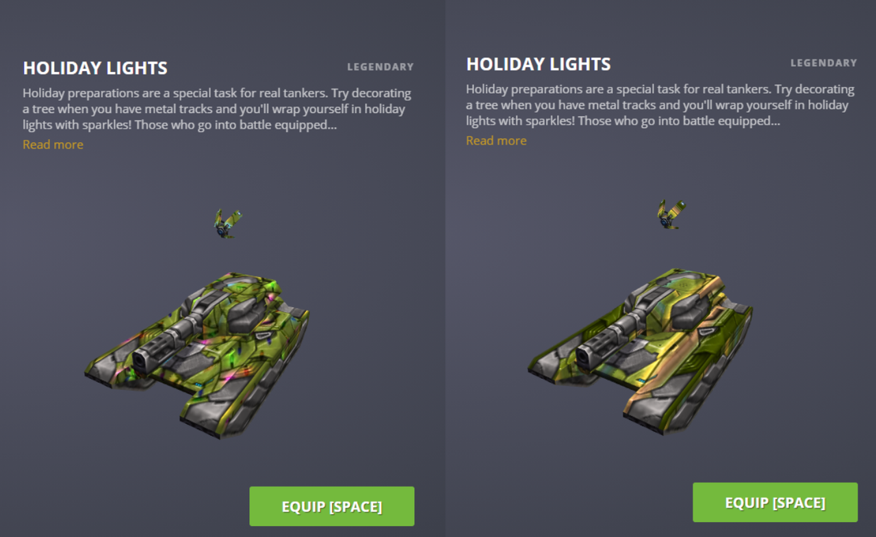This screenshot has width=876, height=537.
Task: Open Read more link in left panel
Action: coord(53,144)
